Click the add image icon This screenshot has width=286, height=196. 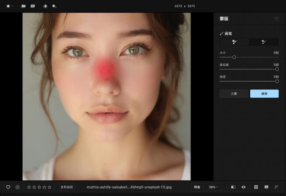click(33, 6)
